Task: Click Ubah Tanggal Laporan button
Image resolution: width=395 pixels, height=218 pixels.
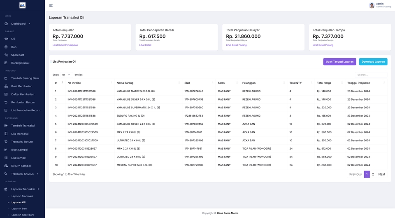Action: pyautogui.click(x=339, y=61)
